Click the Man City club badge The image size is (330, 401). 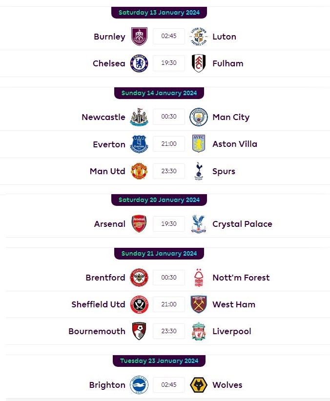[x=199, y=117]
